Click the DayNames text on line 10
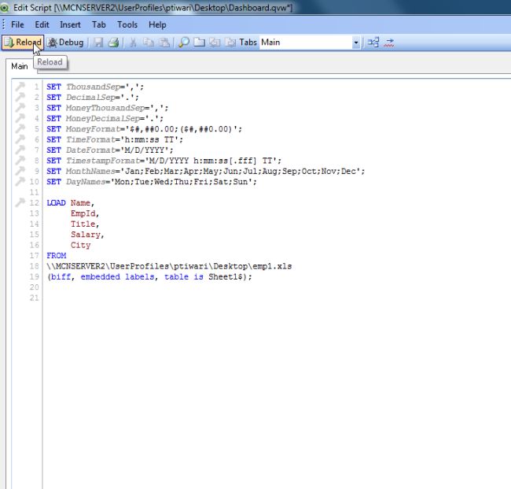 point(86,181)
